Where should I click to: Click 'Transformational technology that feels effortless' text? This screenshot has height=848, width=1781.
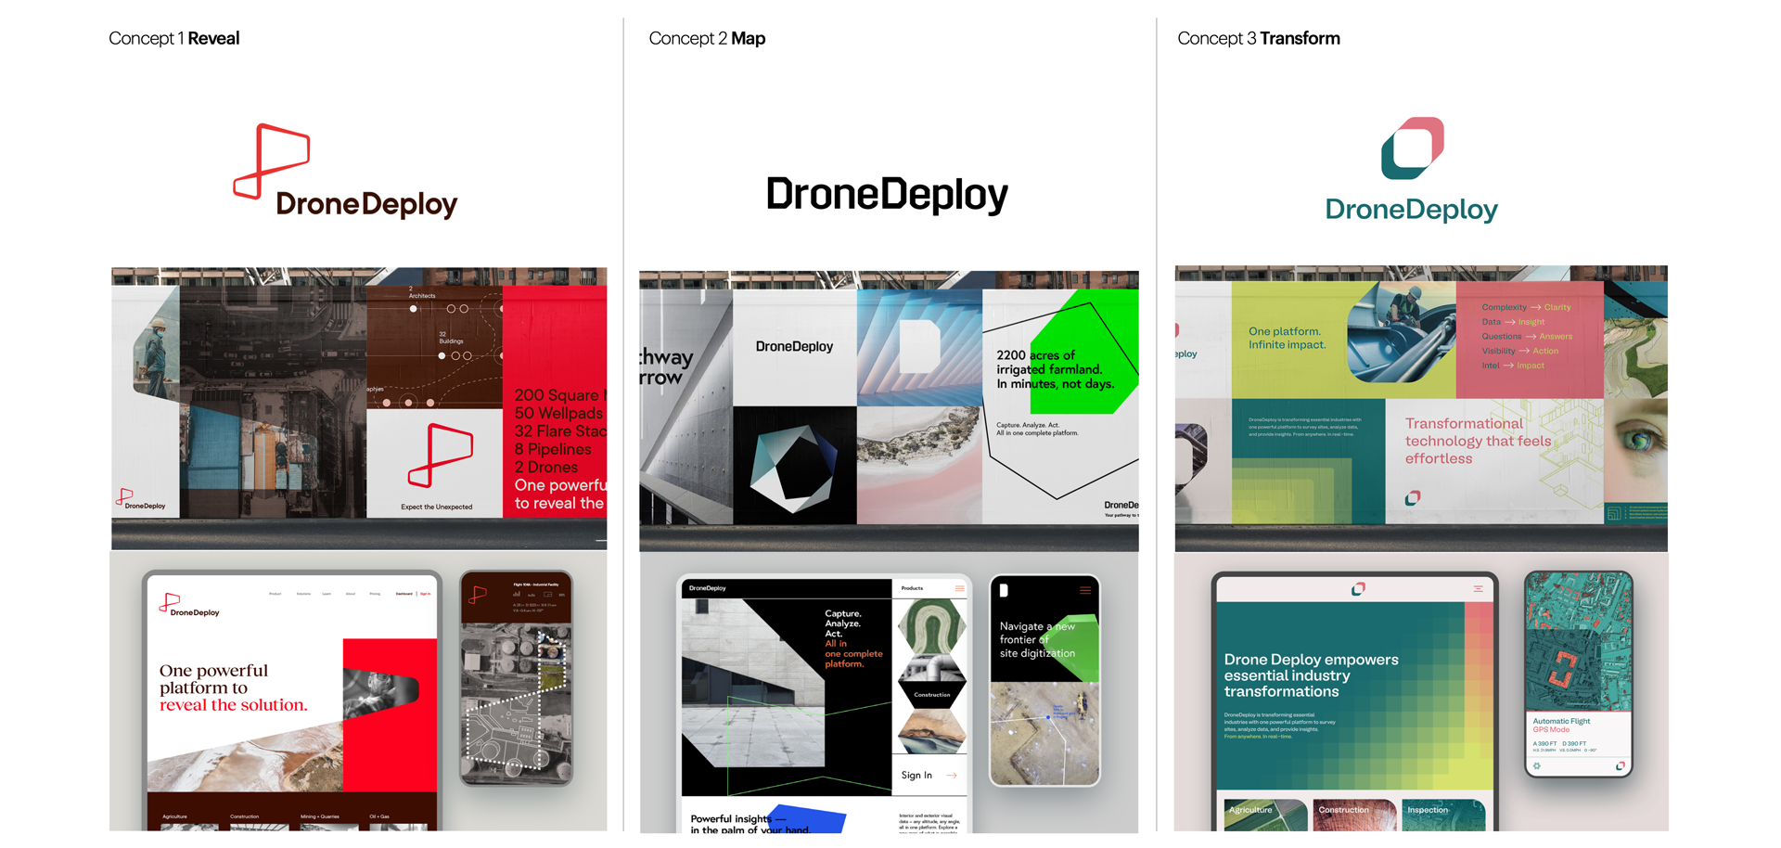tap(1478, 441)
